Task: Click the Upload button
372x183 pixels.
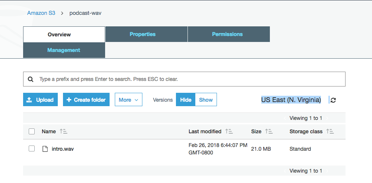Action: click(40, 99)
